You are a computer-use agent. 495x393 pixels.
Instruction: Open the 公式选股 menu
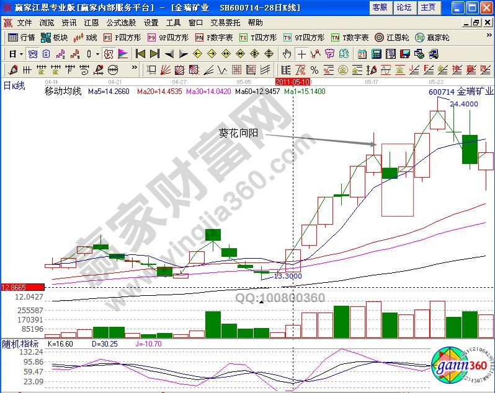121,22
